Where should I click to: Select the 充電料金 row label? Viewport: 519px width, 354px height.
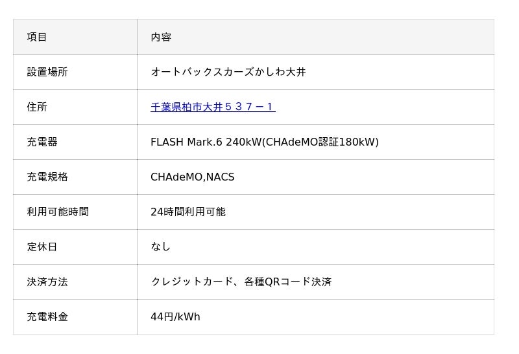click(47, 317)
